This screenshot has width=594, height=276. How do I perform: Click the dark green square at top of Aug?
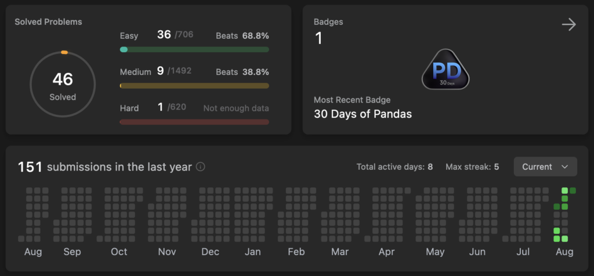[573, 190]
